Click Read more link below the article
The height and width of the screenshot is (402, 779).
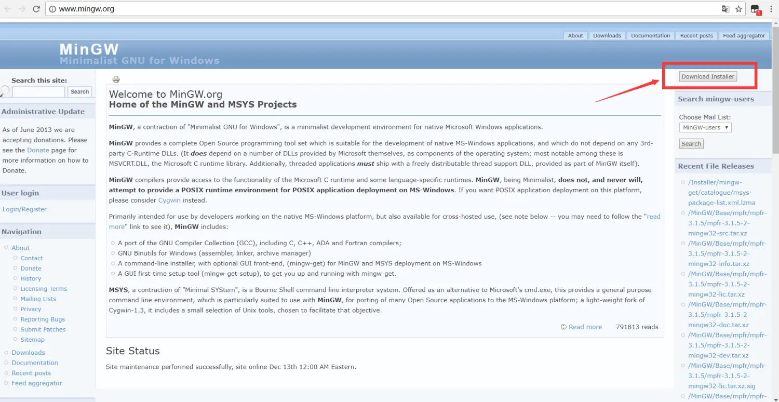pyautogui.click(x=585, y=327)
